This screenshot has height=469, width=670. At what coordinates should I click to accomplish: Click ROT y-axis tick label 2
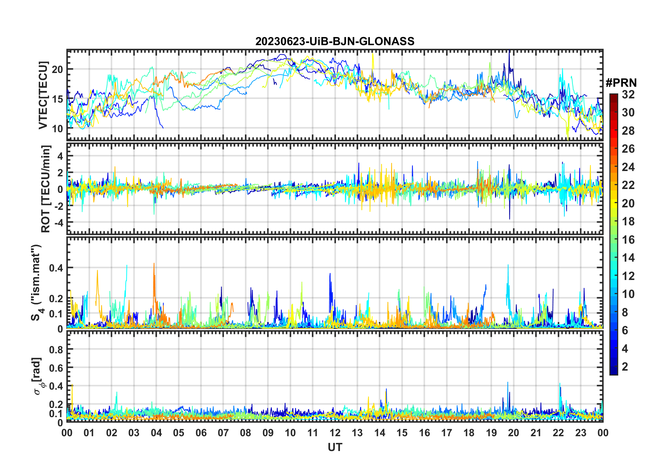click(x=60, y=172)
